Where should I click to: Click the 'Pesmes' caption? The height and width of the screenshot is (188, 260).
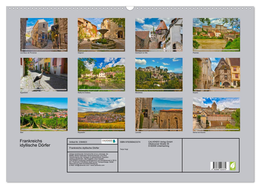[196, 53]
